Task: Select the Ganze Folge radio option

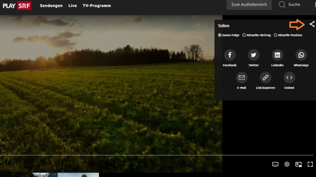Action: coord(220,35)
